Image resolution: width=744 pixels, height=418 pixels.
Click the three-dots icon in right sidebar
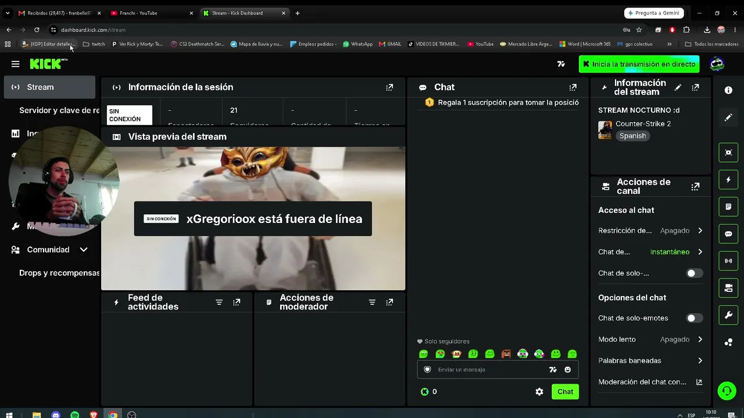pyautogui.click(x=728, y=343)
